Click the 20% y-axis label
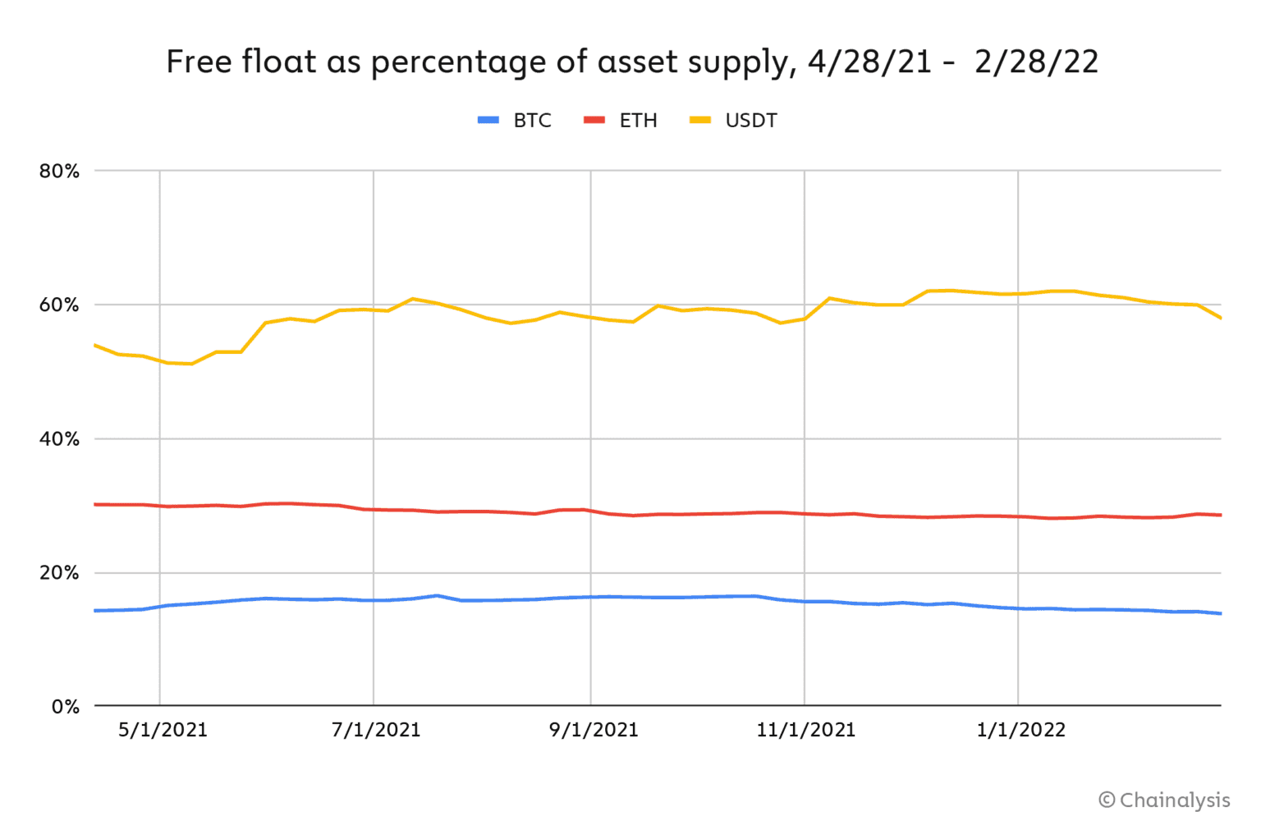This screenshot has width=1261, height=830. [59, 573]
